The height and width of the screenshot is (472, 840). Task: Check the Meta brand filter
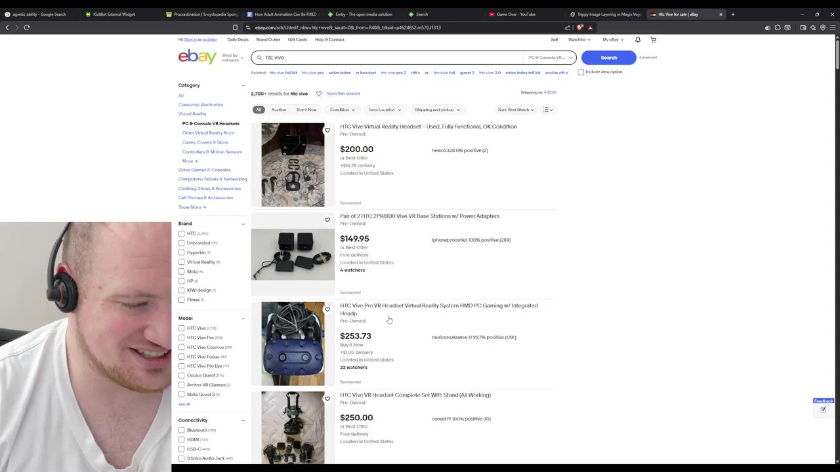(x=182, y=271)
